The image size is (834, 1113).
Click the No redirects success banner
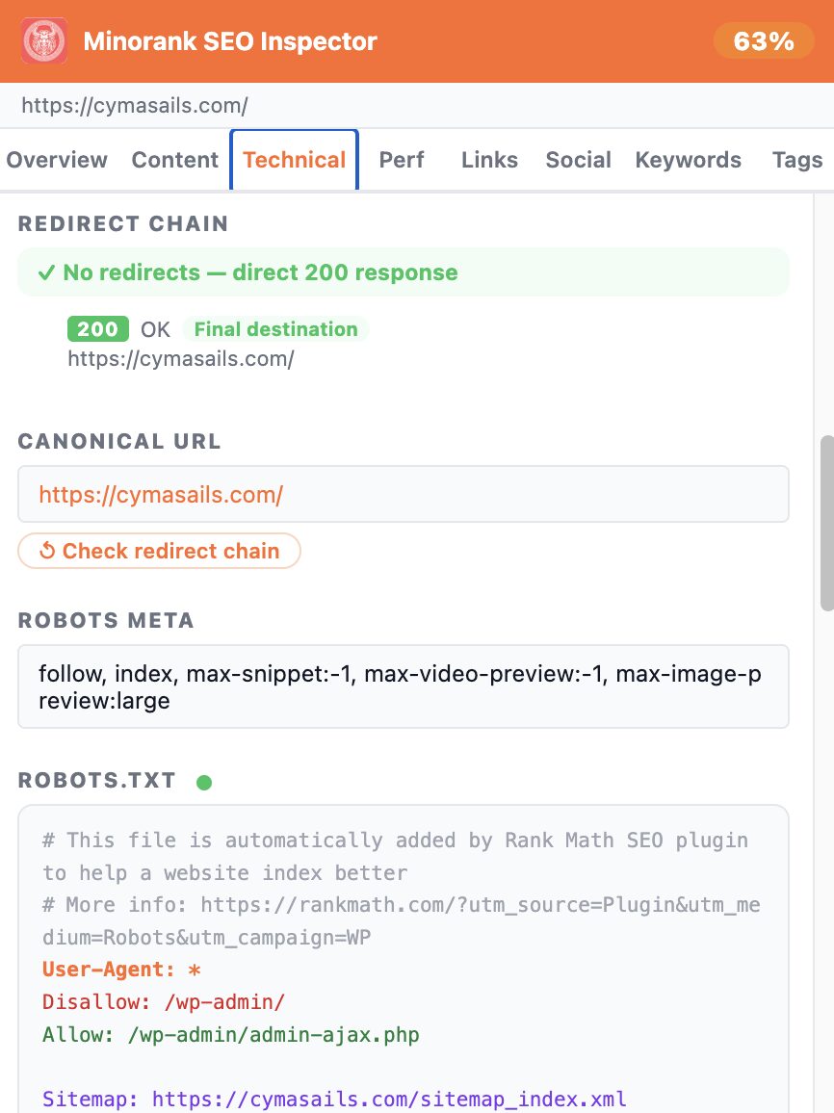pos(404,272)
